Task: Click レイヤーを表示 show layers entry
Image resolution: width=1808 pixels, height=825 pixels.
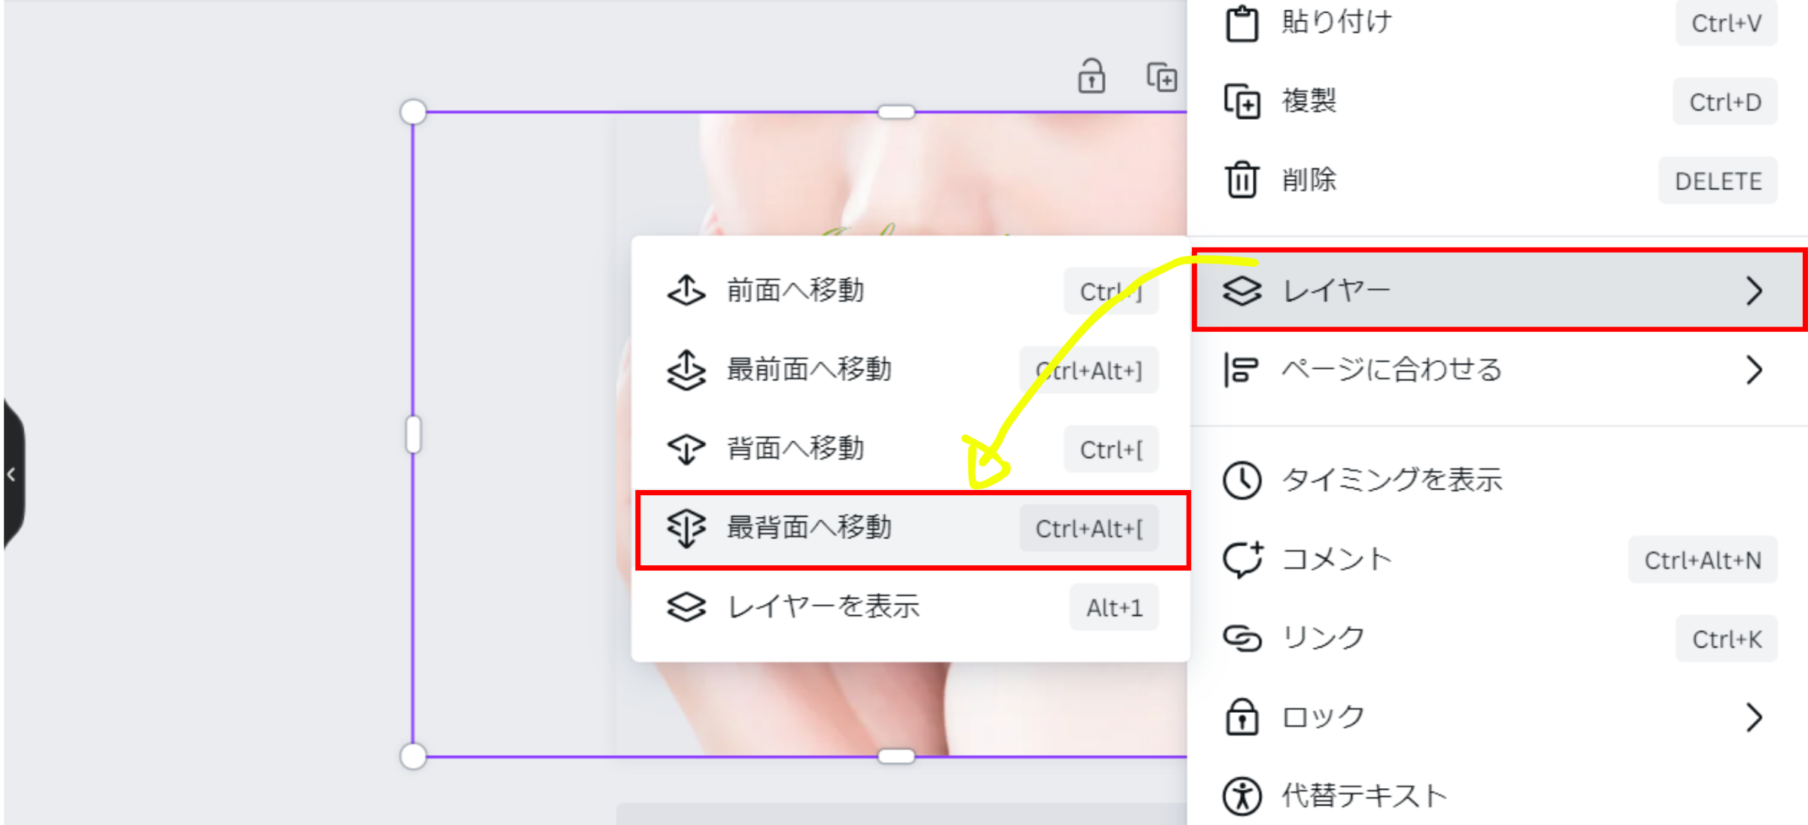Action: [823, 607]
